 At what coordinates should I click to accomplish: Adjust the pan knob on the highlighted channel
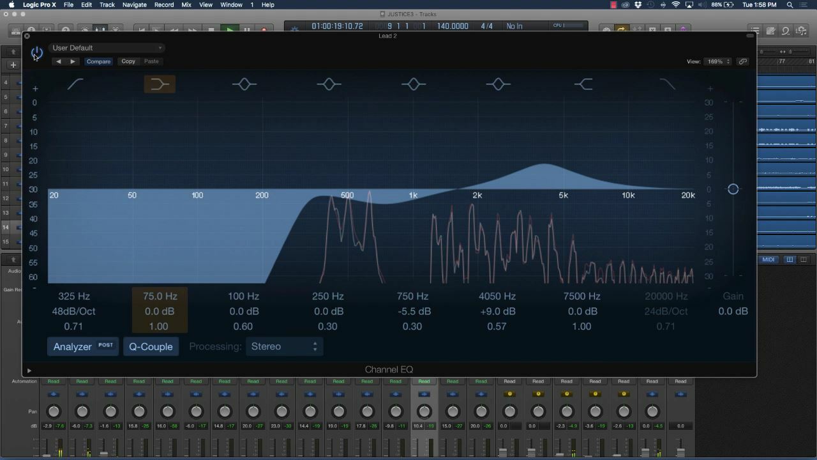pyautogui.click(x=424, y=411)
